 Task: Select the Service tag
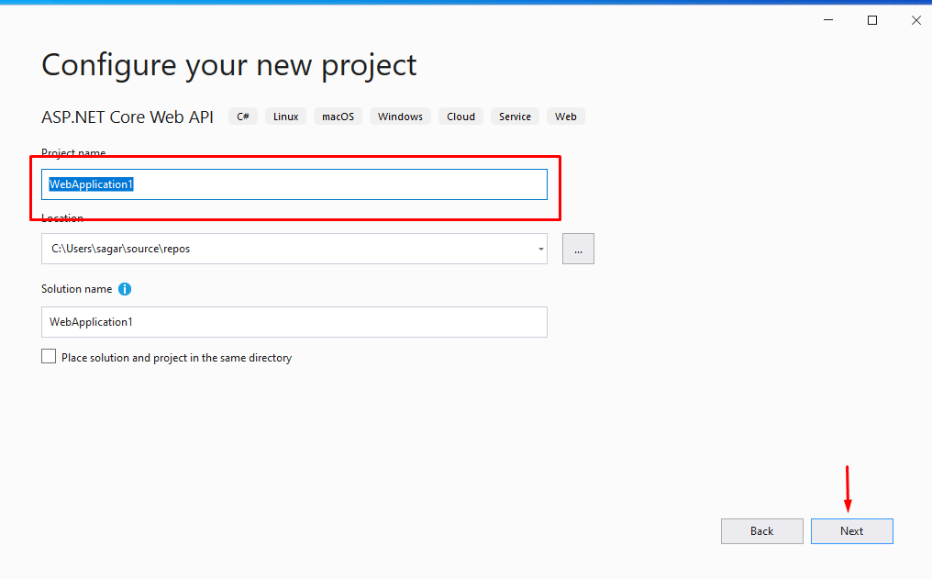[x=514, y=116]
